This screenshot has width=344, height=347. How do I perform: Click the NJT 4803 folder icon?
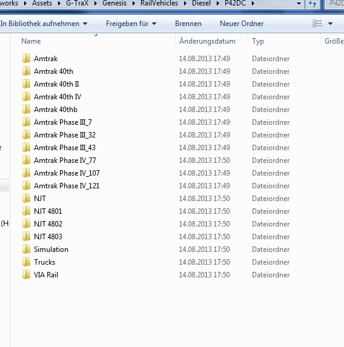[26, 237]
